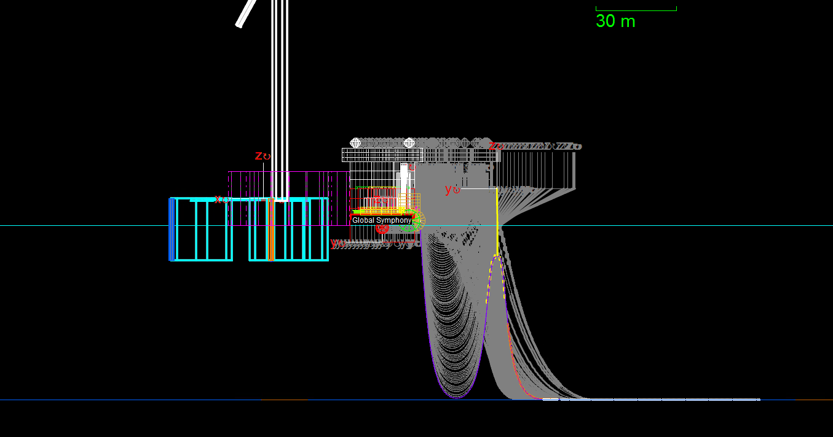Select the dark blue bar on the cyan structure
This screenshot has height=437, width=833.
tap(172, 230)
